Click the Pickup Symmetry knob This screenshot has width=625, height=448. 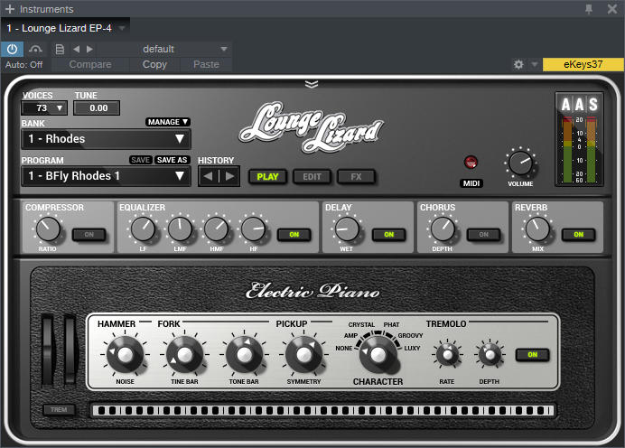click(303, 354)
